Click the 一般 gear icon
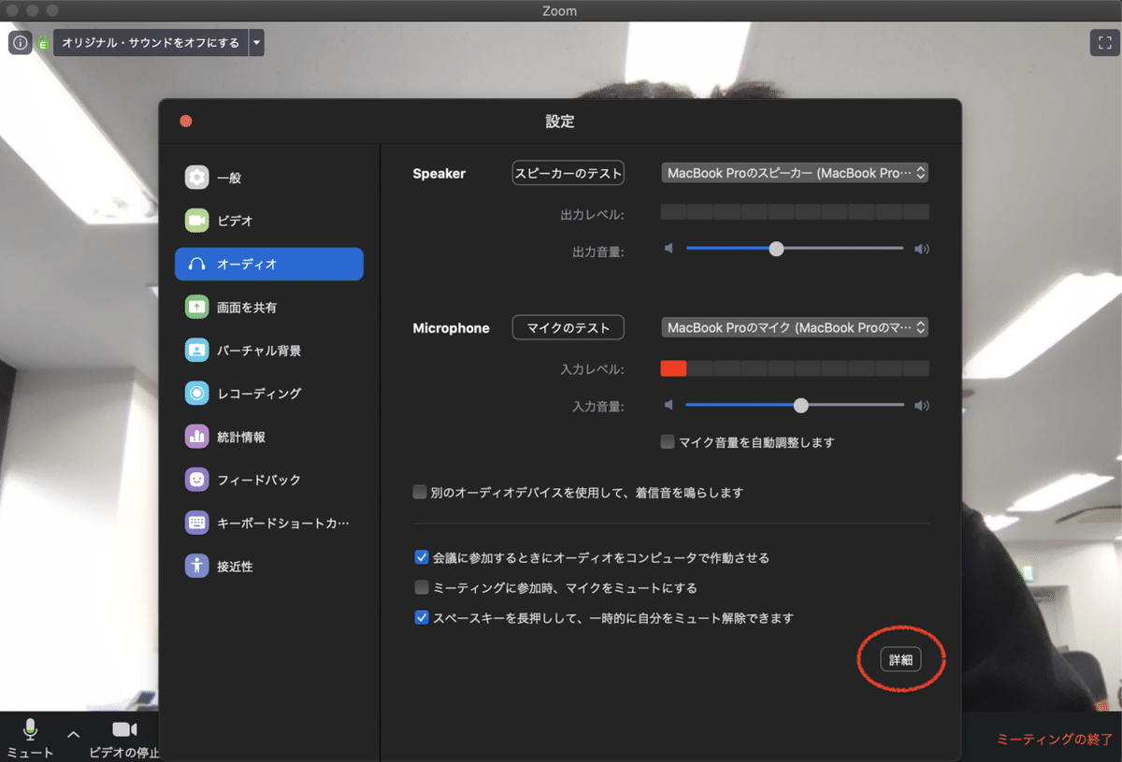 [196, 178]
